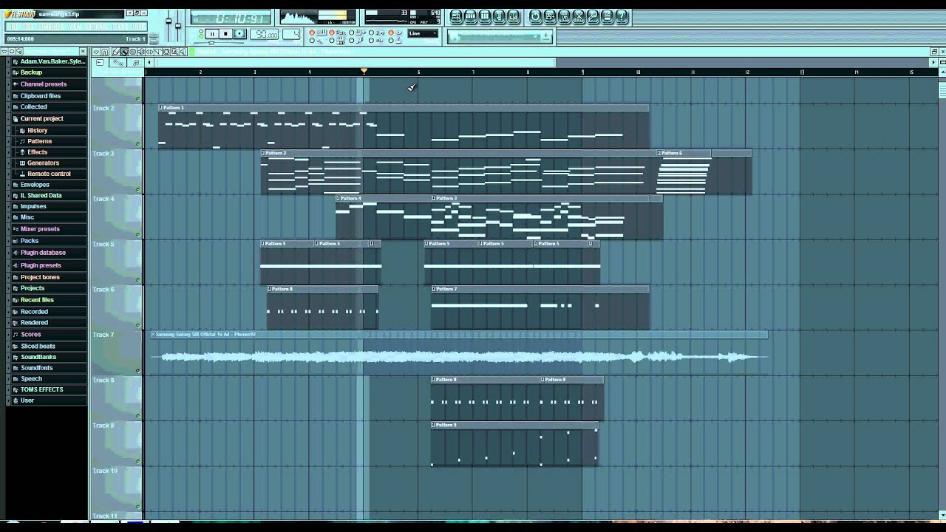Select the playlist Slip tool

point(149,52)
